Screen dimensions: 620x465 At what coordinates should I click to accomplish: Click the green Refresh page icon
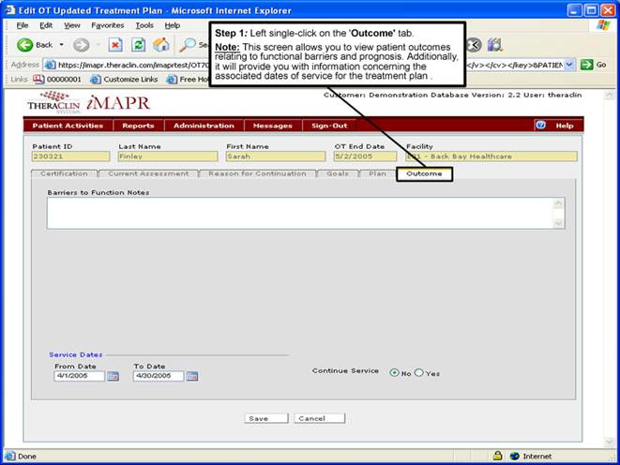pyautogui.click(x=138, y=44)
